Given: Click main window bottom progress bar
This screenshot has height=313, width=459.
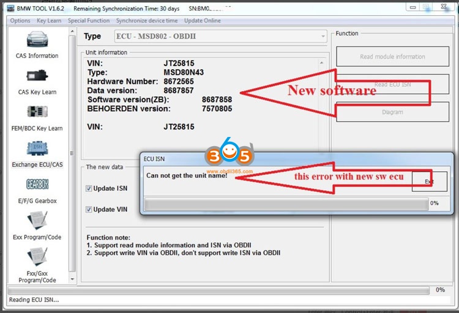Looking at the screenshot, I should (218, 290).
